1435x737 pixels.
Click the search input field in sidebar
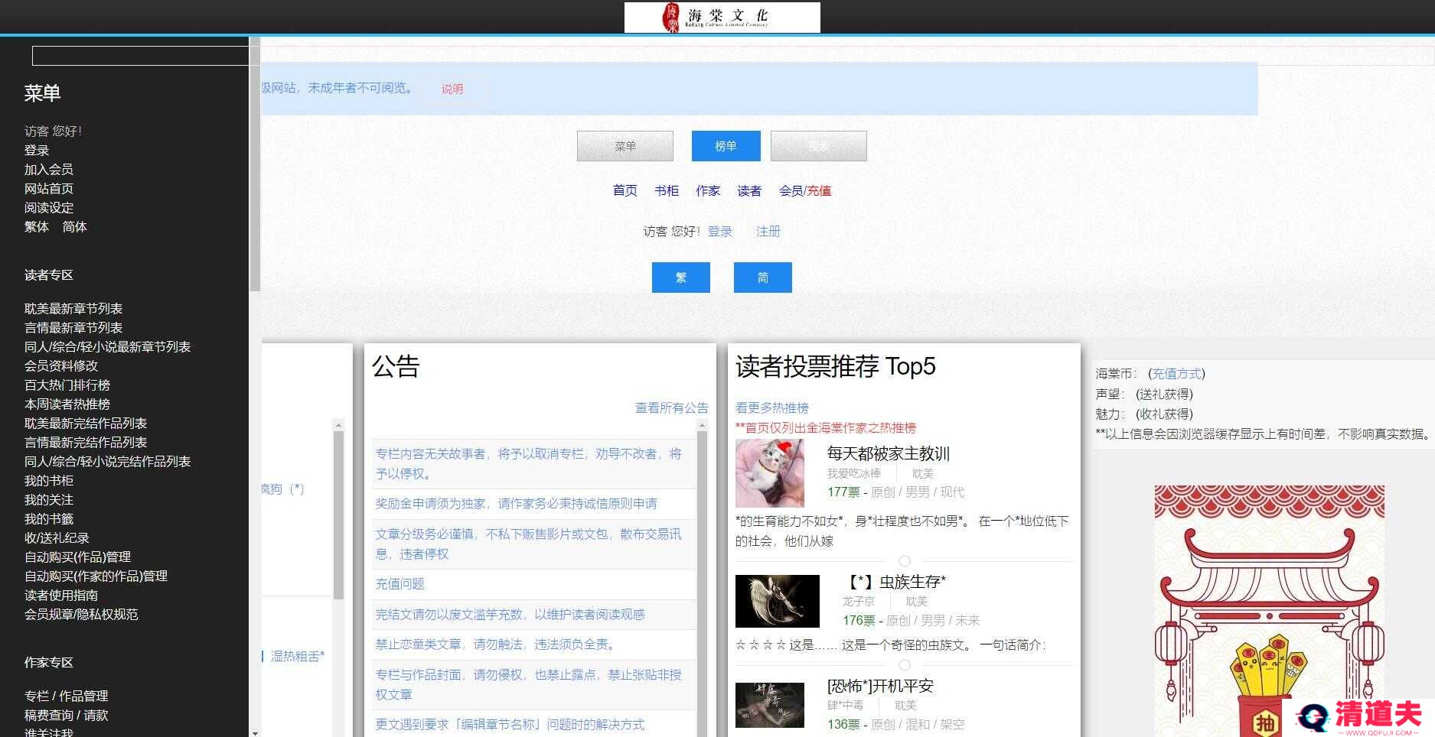click(140, 56)
